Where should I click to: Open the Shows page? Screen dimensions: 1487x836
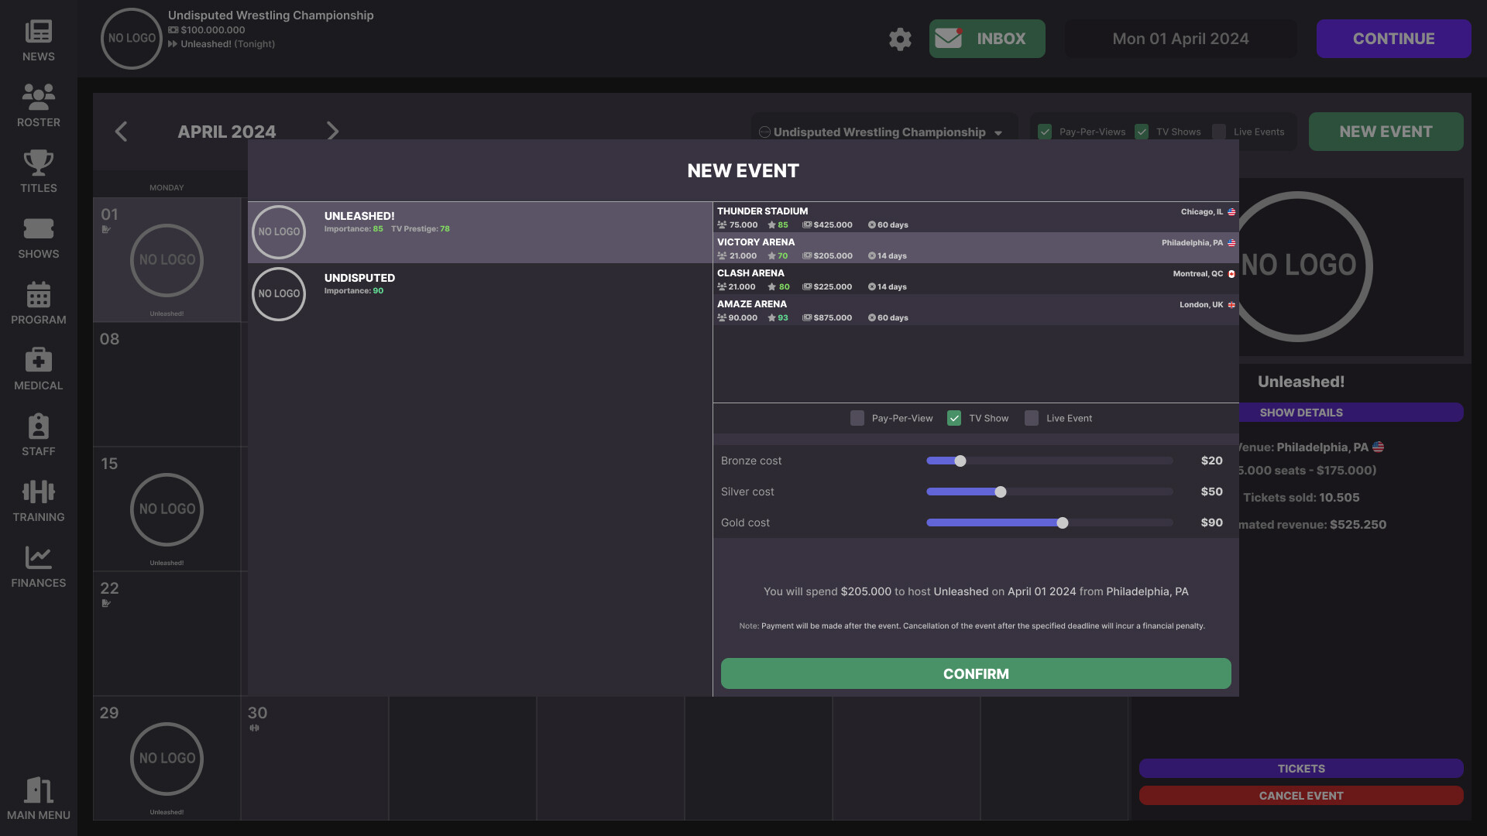38,236
